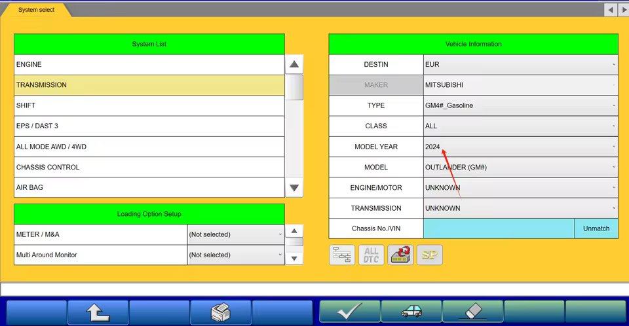
Task: Open the METER / M&A option dropdown
Action: click(235, 234)
